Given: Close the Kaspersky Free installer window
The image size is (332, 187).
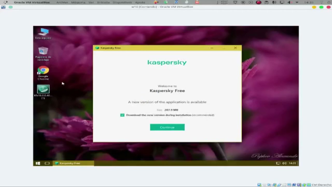Looking at the screenshot, I should pos(235,48).
